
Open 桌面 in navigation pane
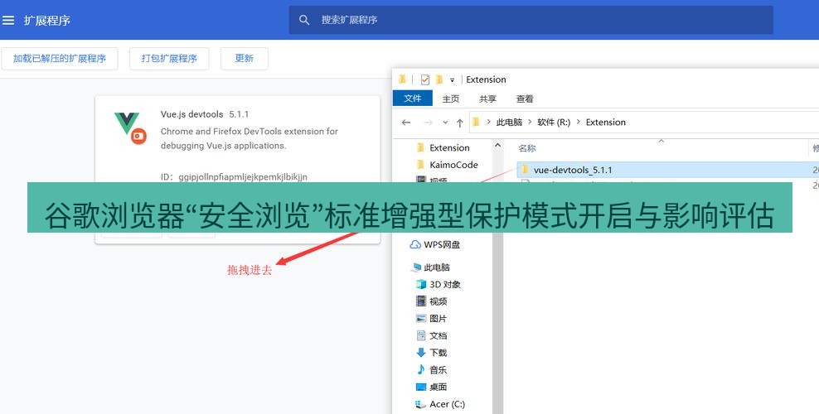(439, 387)
